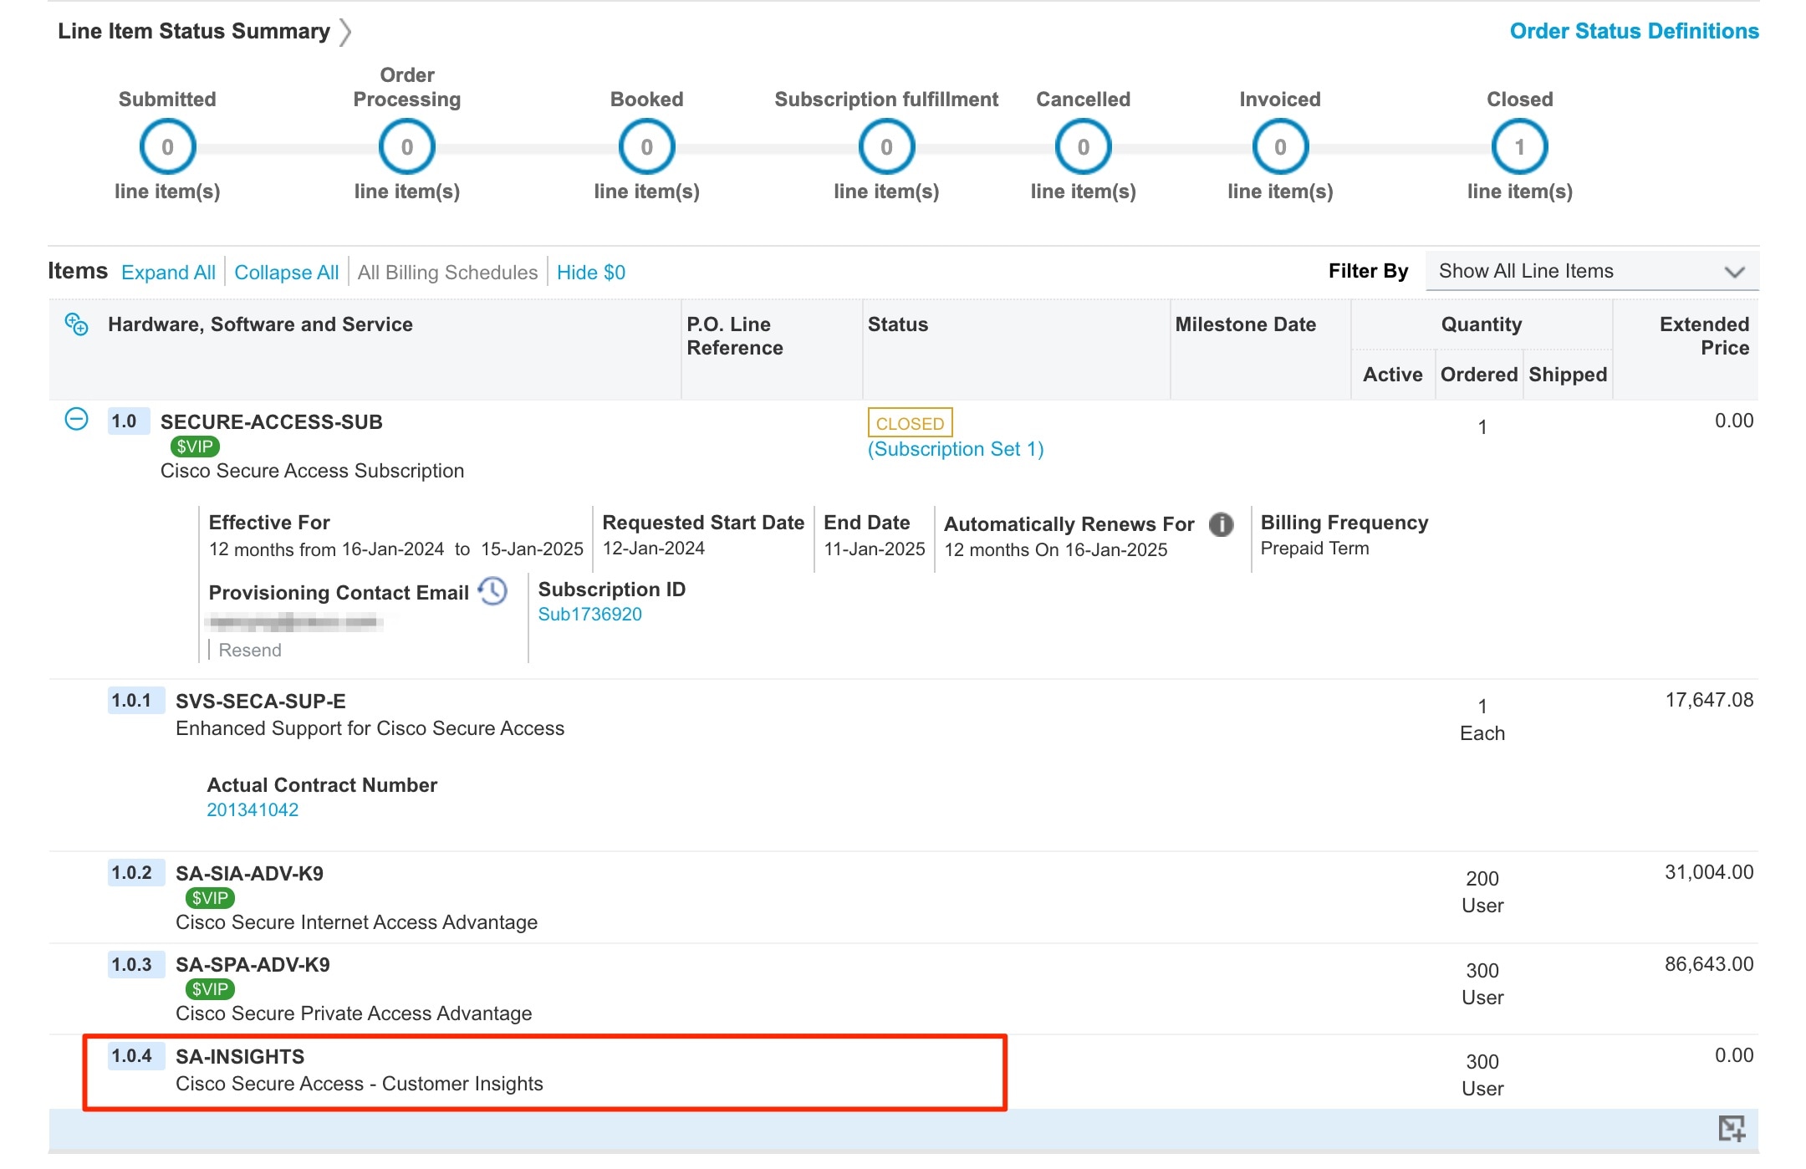Toggle the Hide $0 option
The image size is (1806, 1169).
(x=590, y=273)
